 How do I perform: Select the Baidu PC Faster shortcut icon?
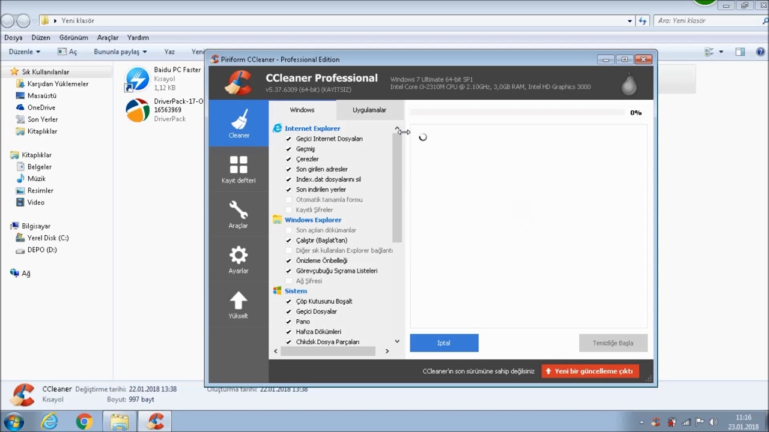(137, 79)
